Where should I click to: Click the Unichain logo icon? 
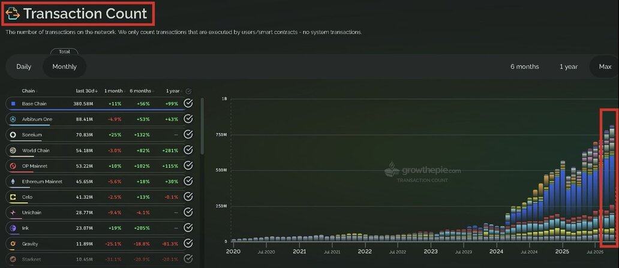point(13,212)
